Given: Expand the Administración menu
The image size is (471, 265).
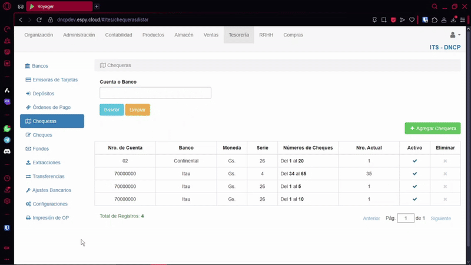Looking at the screenshot, I should pos(79,35).
